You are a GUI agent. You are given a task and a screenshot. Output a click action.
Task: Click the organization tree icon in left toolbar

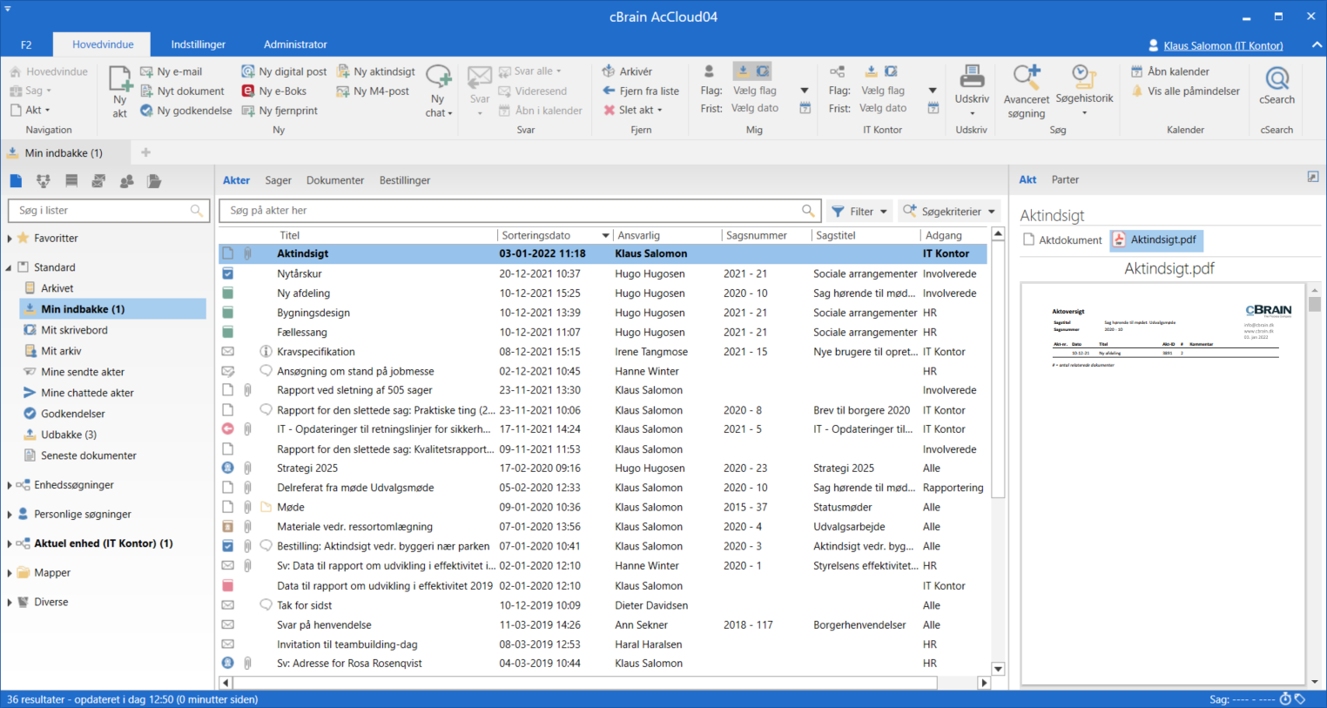point(44,181)
